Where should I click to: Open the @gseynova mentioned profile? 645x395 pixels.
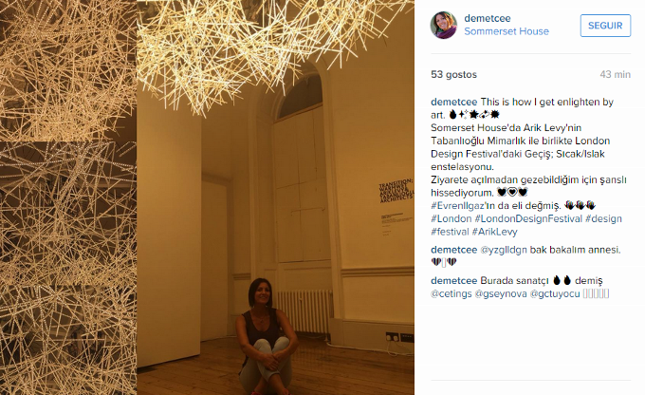(501, 294)
